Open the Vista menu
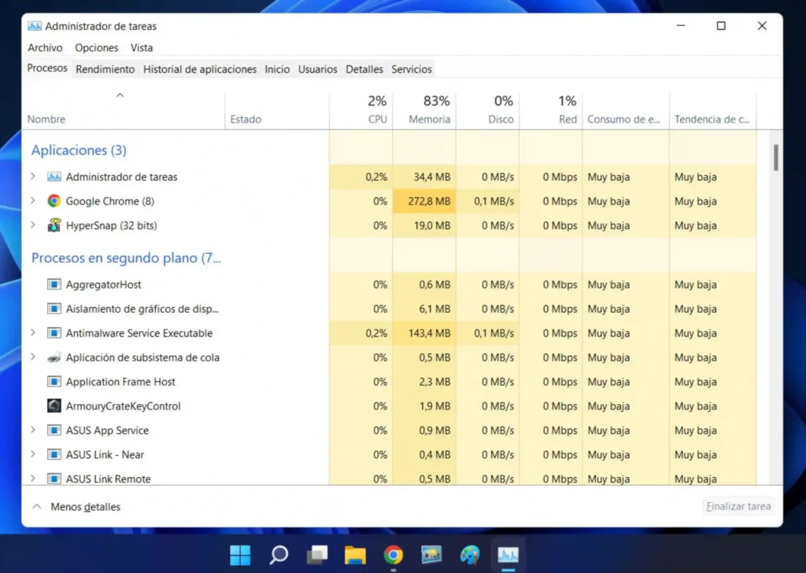 pyautogui.click(x=142, y=48)
